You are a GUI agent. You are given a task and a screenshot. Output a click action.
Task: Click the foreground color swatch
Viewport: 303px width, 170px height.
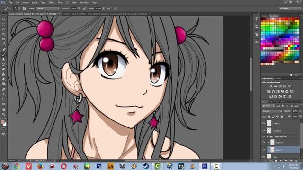(x=2, y=122)
